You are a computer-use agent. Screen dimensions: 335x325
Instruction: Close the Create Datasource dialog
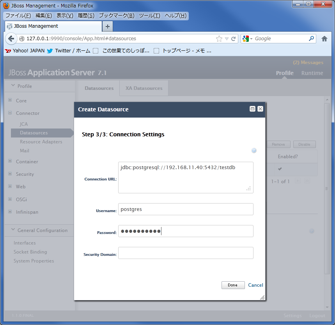point(260,109)
